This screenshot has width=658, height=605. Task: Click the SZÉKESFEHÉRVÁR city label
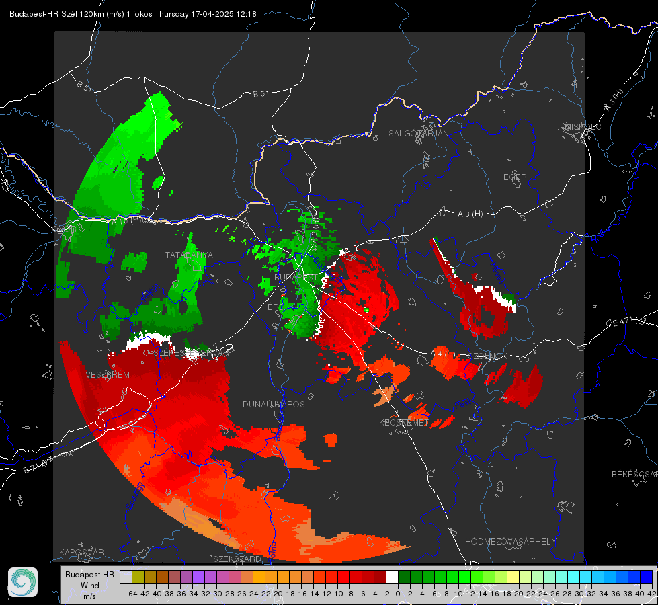click(x=191, y=353)
